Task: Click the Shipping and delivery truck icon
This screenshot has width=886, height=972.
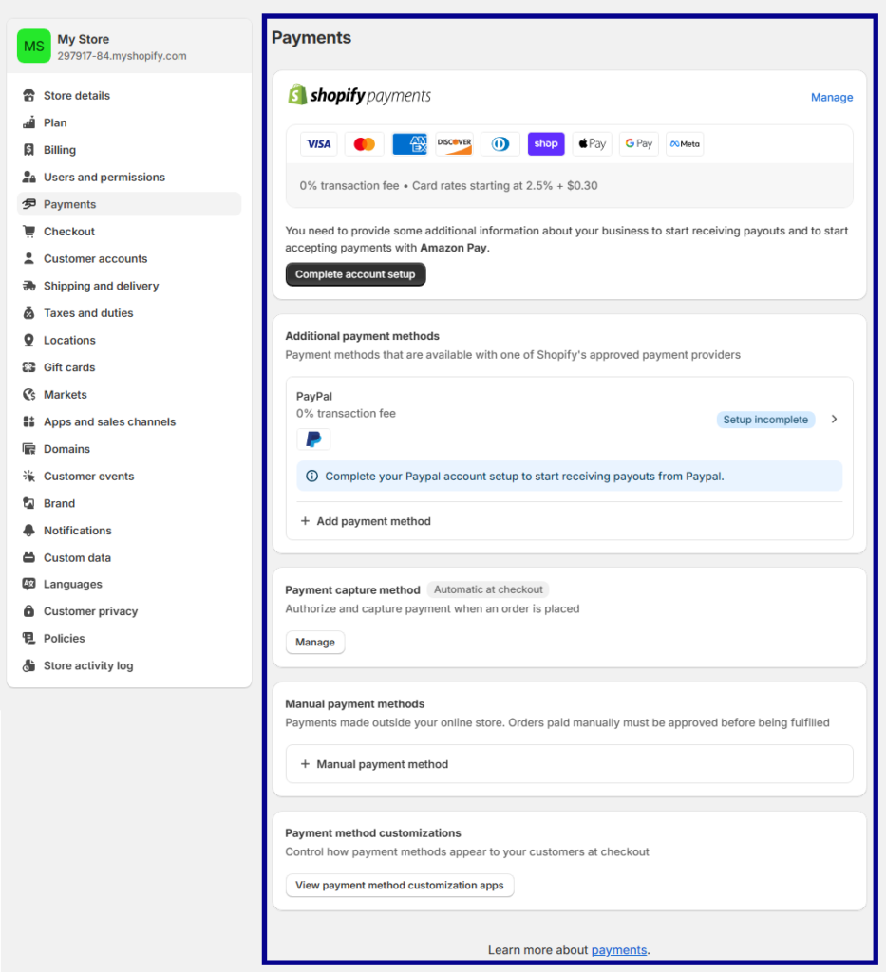Action: [28, 286]
